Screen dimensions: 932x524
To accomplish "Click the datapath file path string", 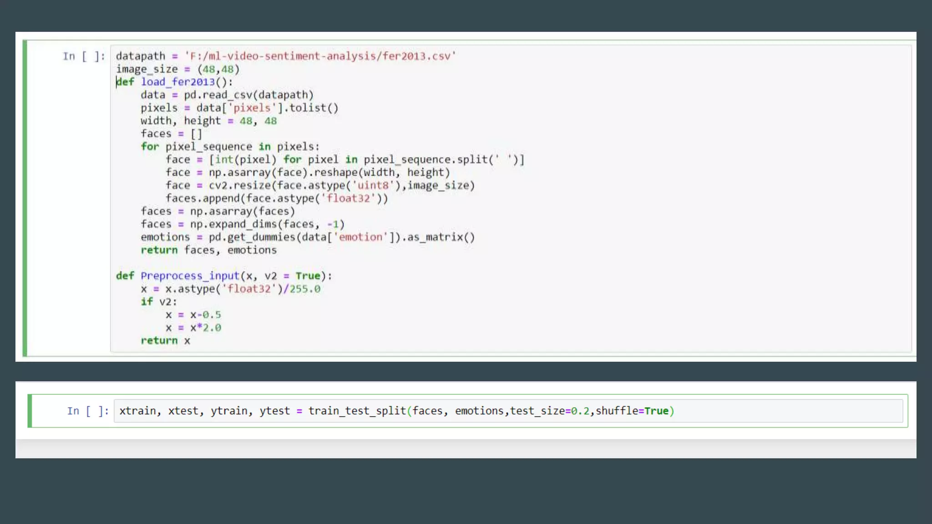I will click(x=320, y=56).
